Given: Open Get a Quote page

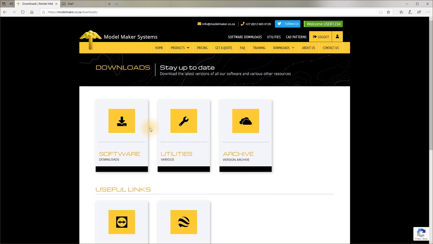Looking at the screenshot, I should pyautogui.click(x=224, y=48).
